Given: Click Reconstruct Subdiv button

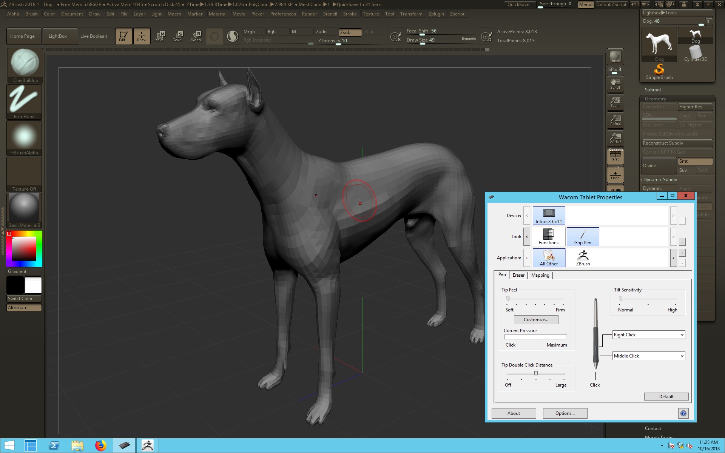Looking at the screenshot, I should pos(677,143).
